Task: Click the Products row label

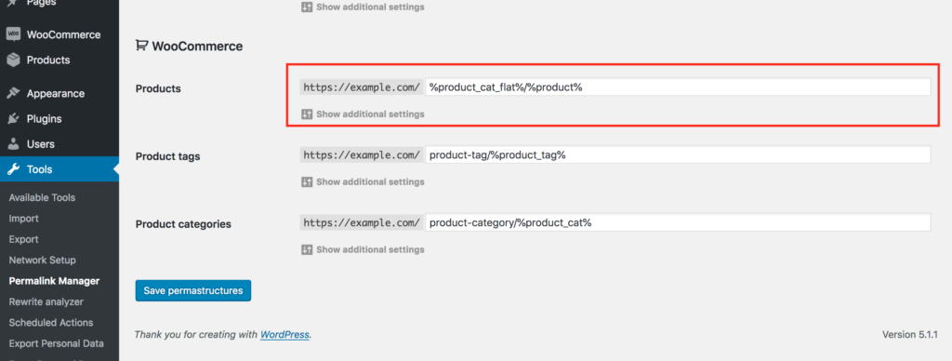Action: click(158, 88)
